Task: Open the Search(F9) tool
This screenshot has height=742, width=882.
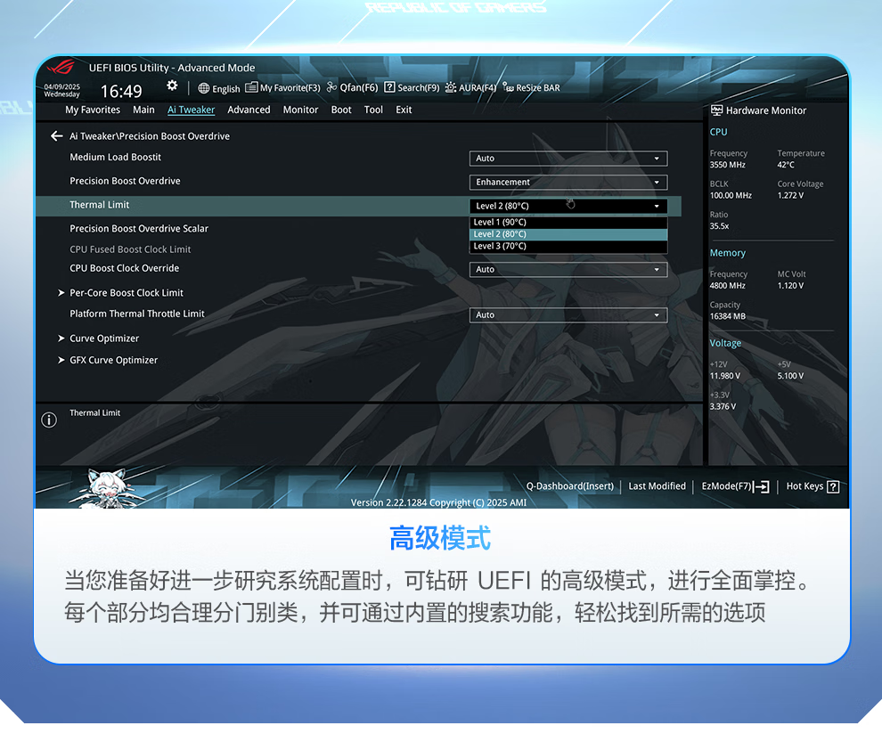Action: (412, 88)
